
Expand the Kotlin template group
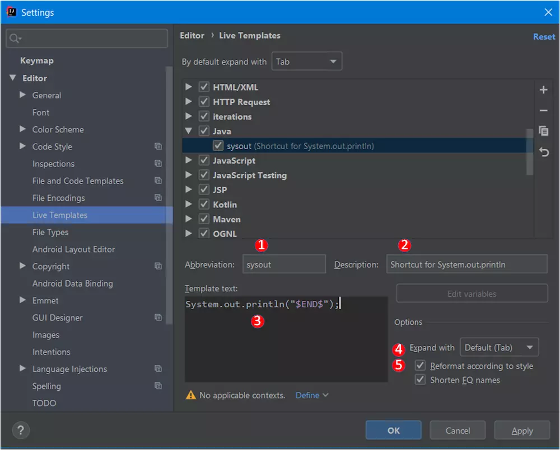[189, 205]
